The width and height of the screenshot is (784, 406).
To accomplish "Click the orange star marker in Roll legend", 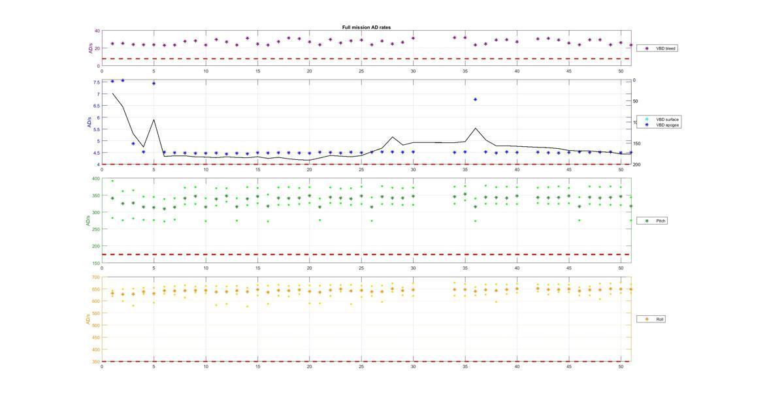I will (647, 319).
